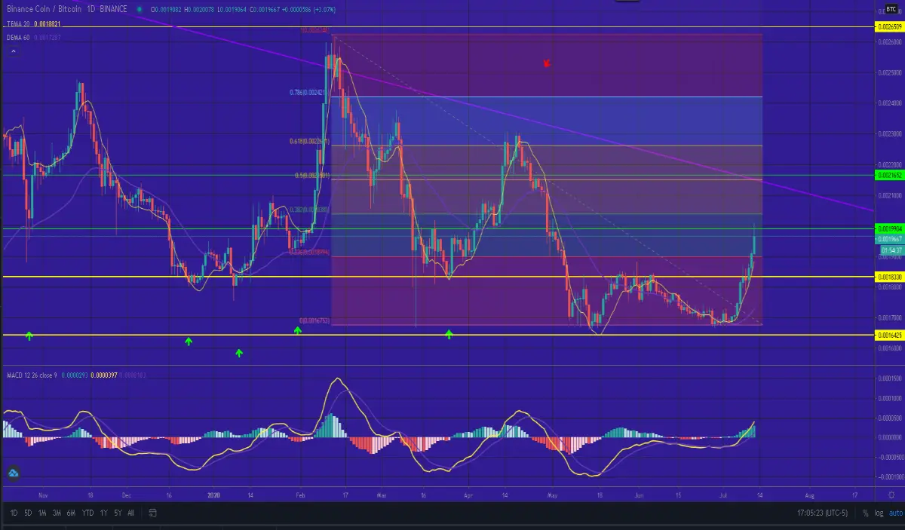Set the time range to 1M

(43, 513)
